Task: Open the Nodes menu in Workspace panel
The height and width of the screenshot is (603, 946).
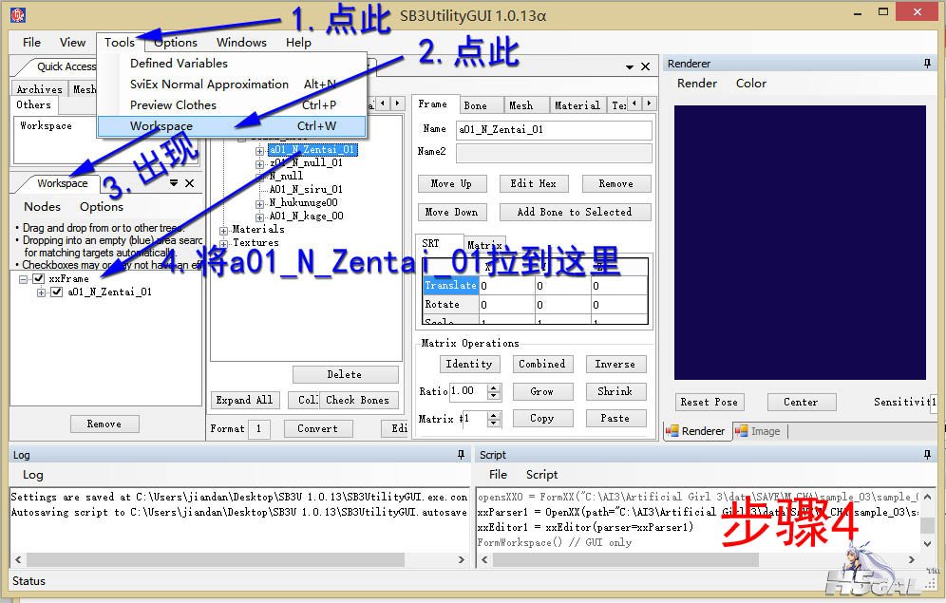Action: (42, 206)
